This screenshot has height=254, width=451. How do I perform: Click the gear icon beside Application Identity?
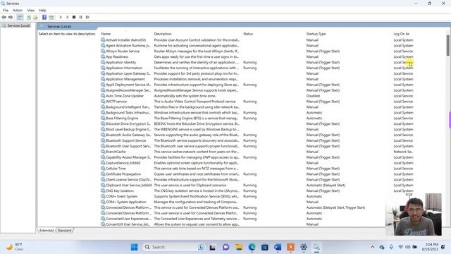[x=103, y=62]
